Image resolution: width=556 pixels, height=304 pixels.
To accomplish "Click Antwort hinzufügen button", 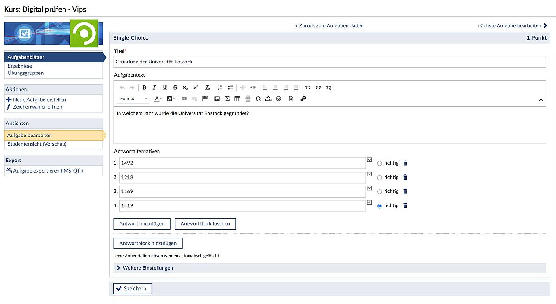I will point(142,223).
